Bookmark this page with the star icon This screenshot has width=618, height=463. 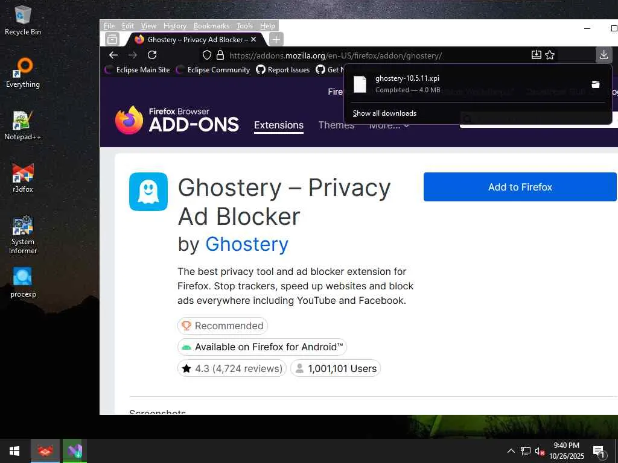pos(550,55)
